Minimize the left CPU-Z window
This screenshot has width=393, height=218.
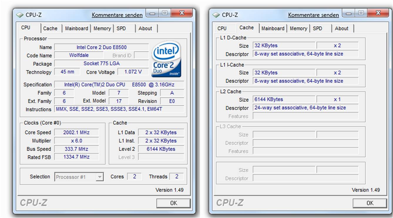(x=153, y=13)
